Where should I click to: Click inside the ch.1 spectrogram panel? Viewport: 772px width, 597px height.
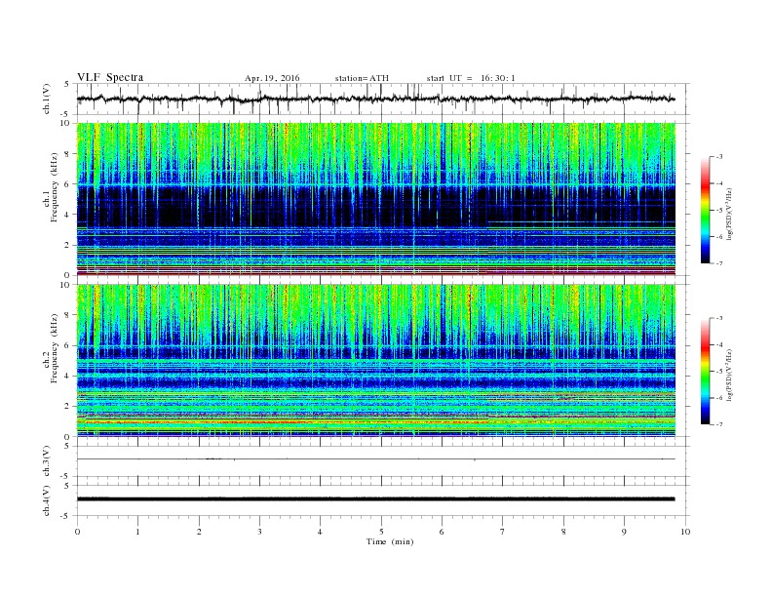click(x=376, y=199)
